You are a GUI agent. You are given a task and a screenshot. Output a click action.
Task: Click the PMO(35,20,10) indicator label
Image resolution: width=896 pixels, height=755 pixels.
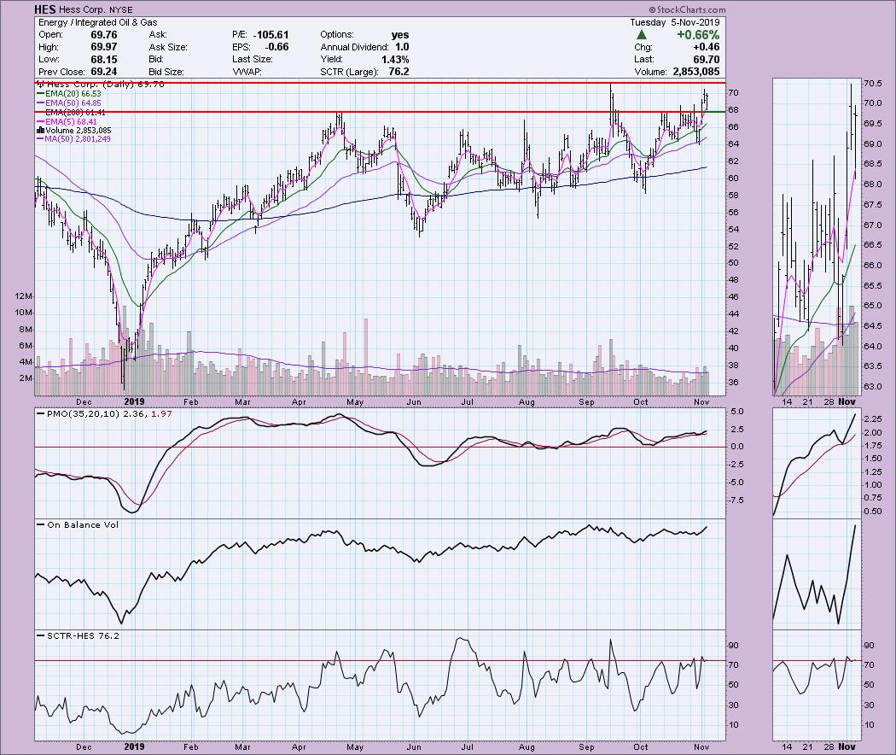click(x=103, y=413)
